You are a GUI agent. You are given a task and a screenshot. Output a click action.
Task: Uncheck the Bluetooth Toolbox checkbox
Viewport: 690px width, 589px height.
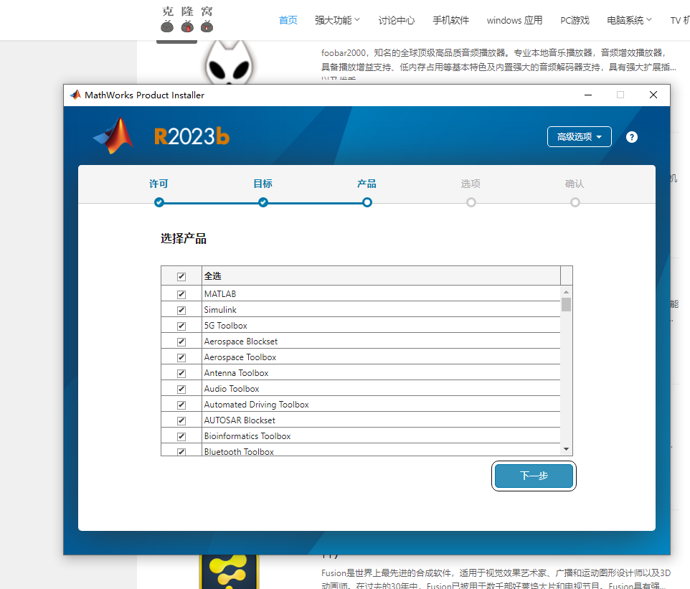click(181, 452)
